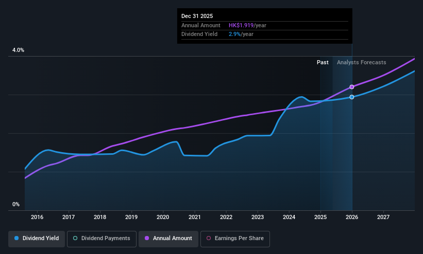The image size is (423, 254).
Task: Click the 2024 x-axis year label
Action: click(289, 217)
